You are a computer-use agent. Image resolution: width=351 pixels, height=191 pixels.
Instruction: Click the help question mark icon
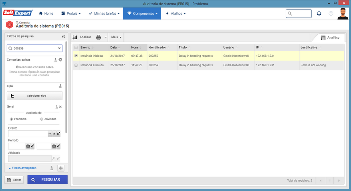(331, 14)
